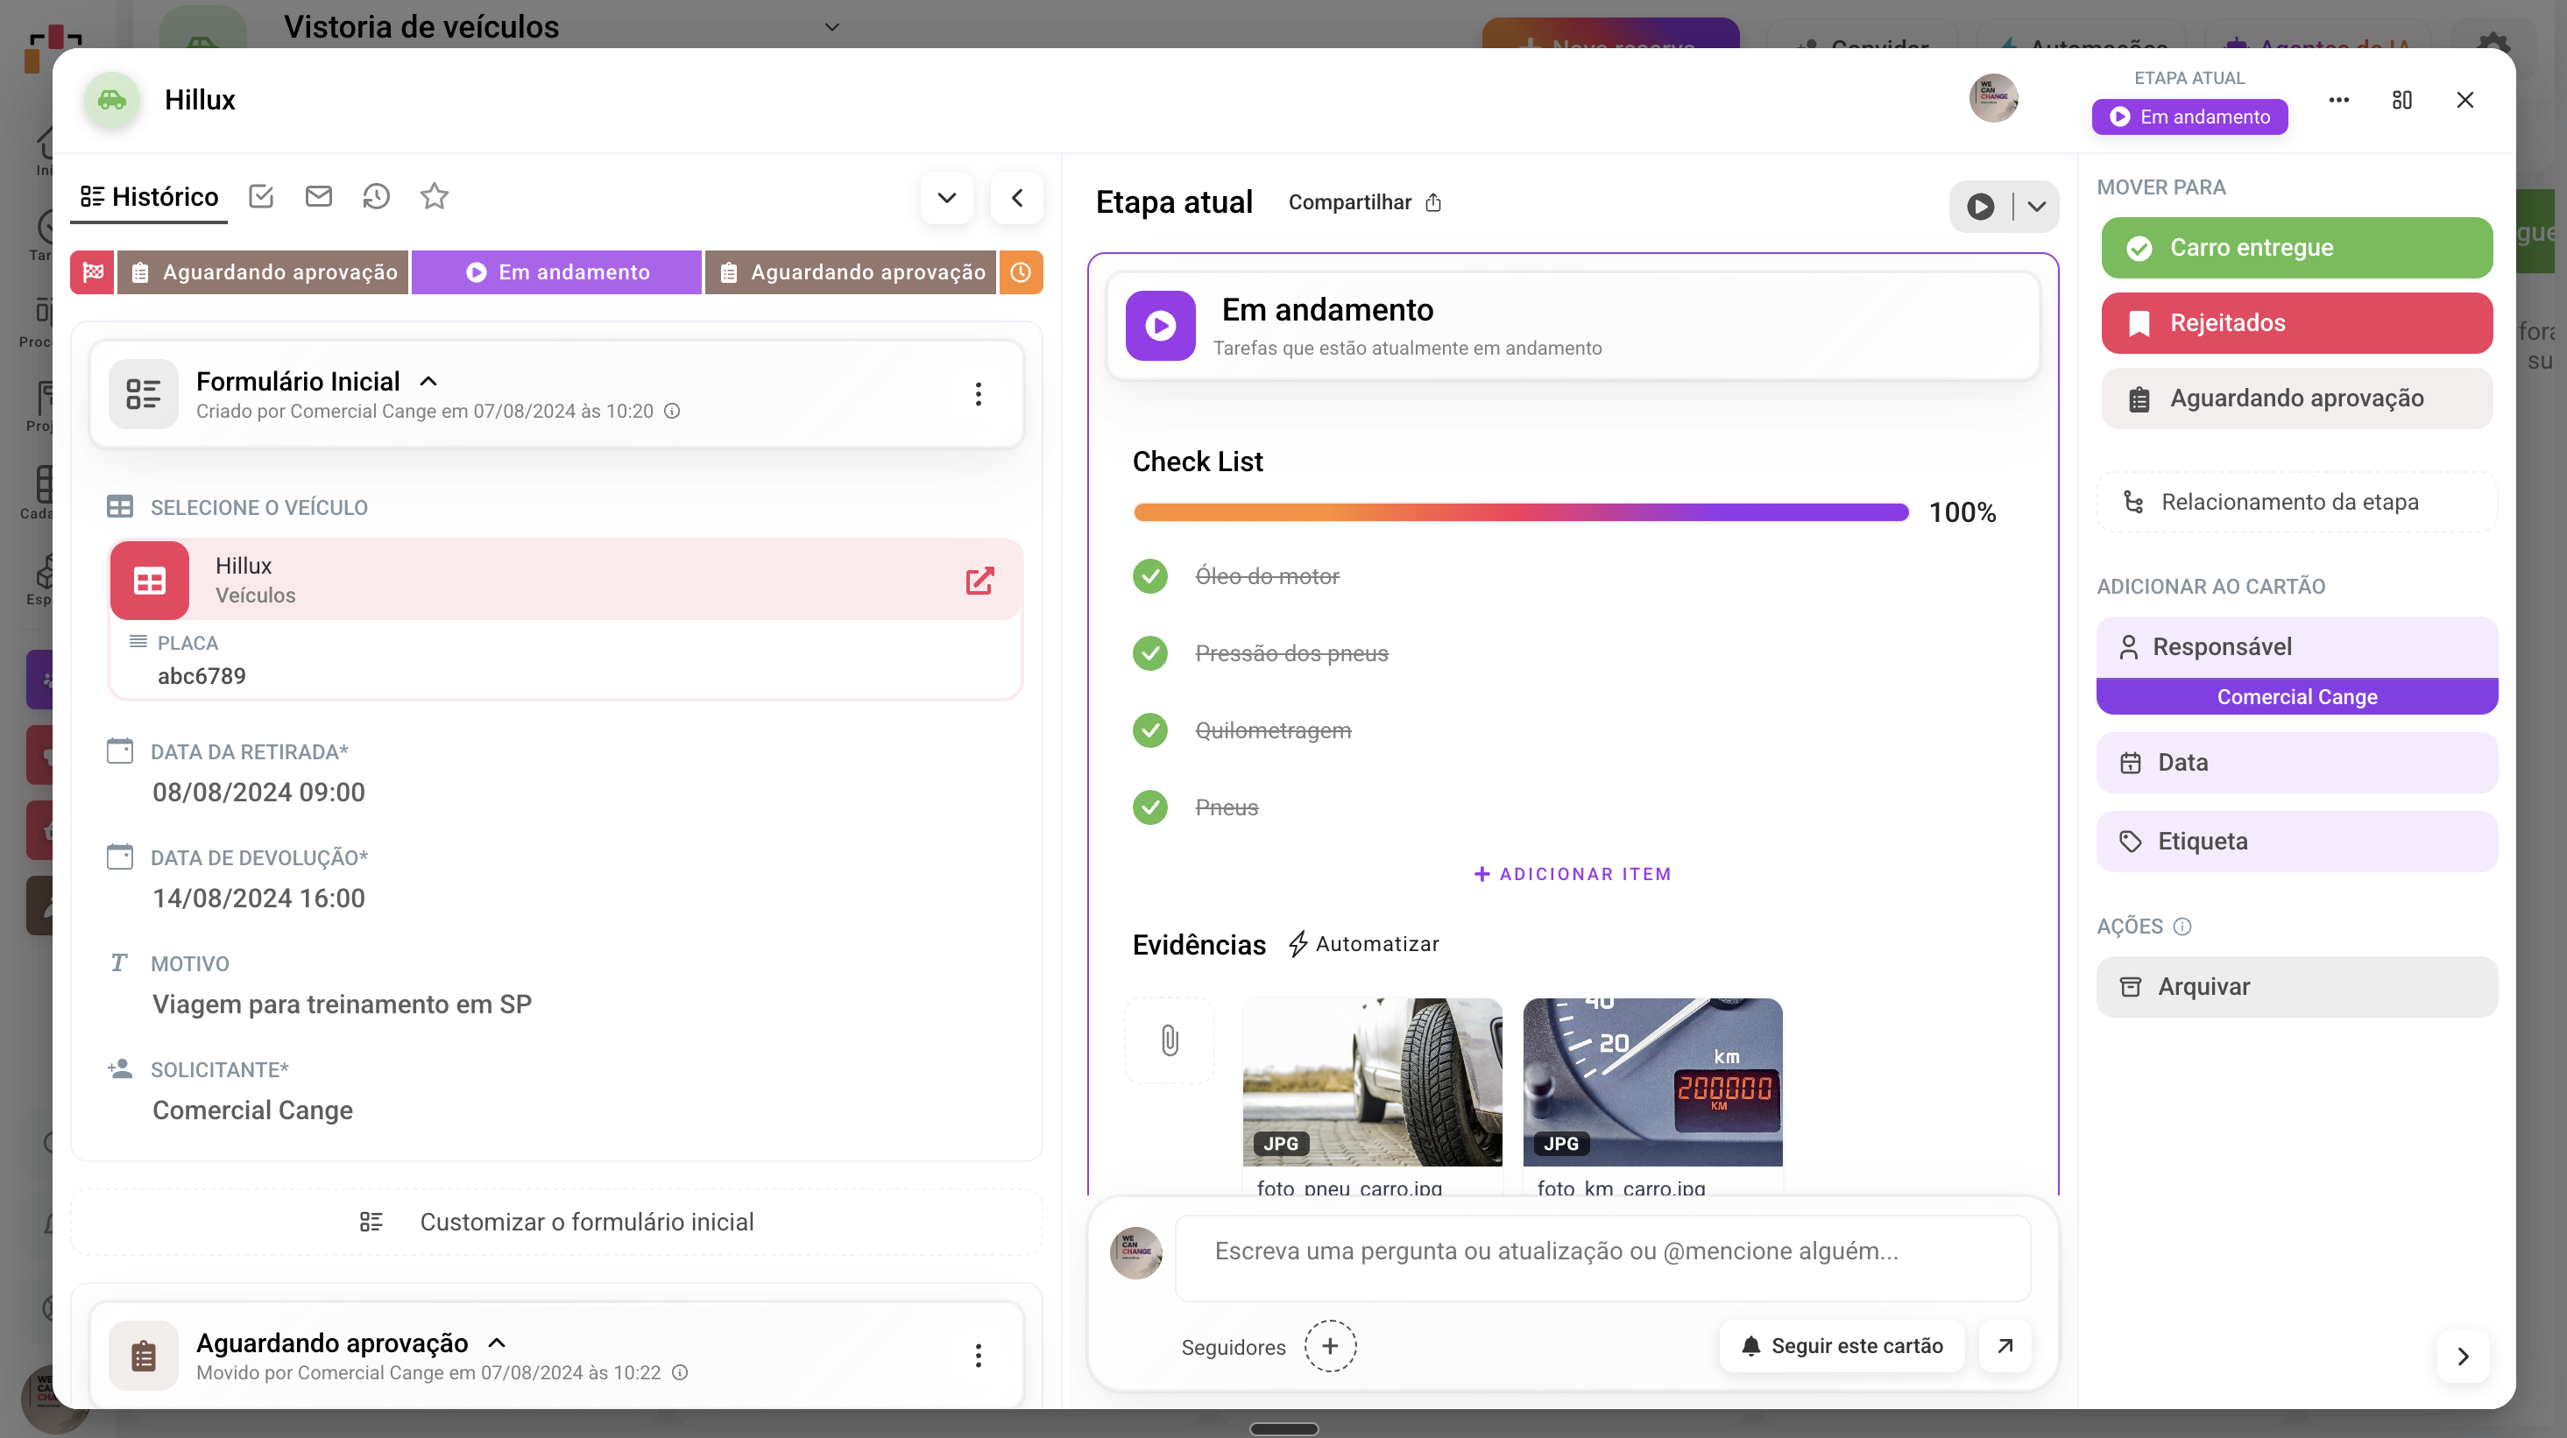Click the user avatar in card header
2567x1438 pixels.
(x=1994, y=99)
